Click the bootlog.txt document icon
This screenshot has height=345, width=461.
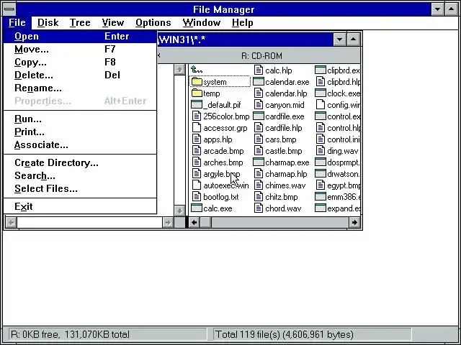pos(197,196)
